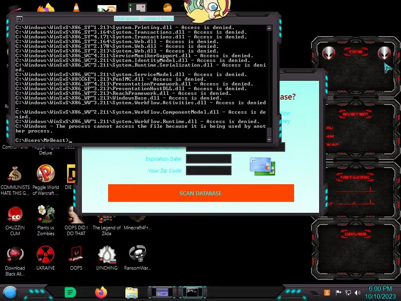The image size is (401, 301).
Task: Launch the Plants vs Zombies shortcut
Action: point(46,221)
